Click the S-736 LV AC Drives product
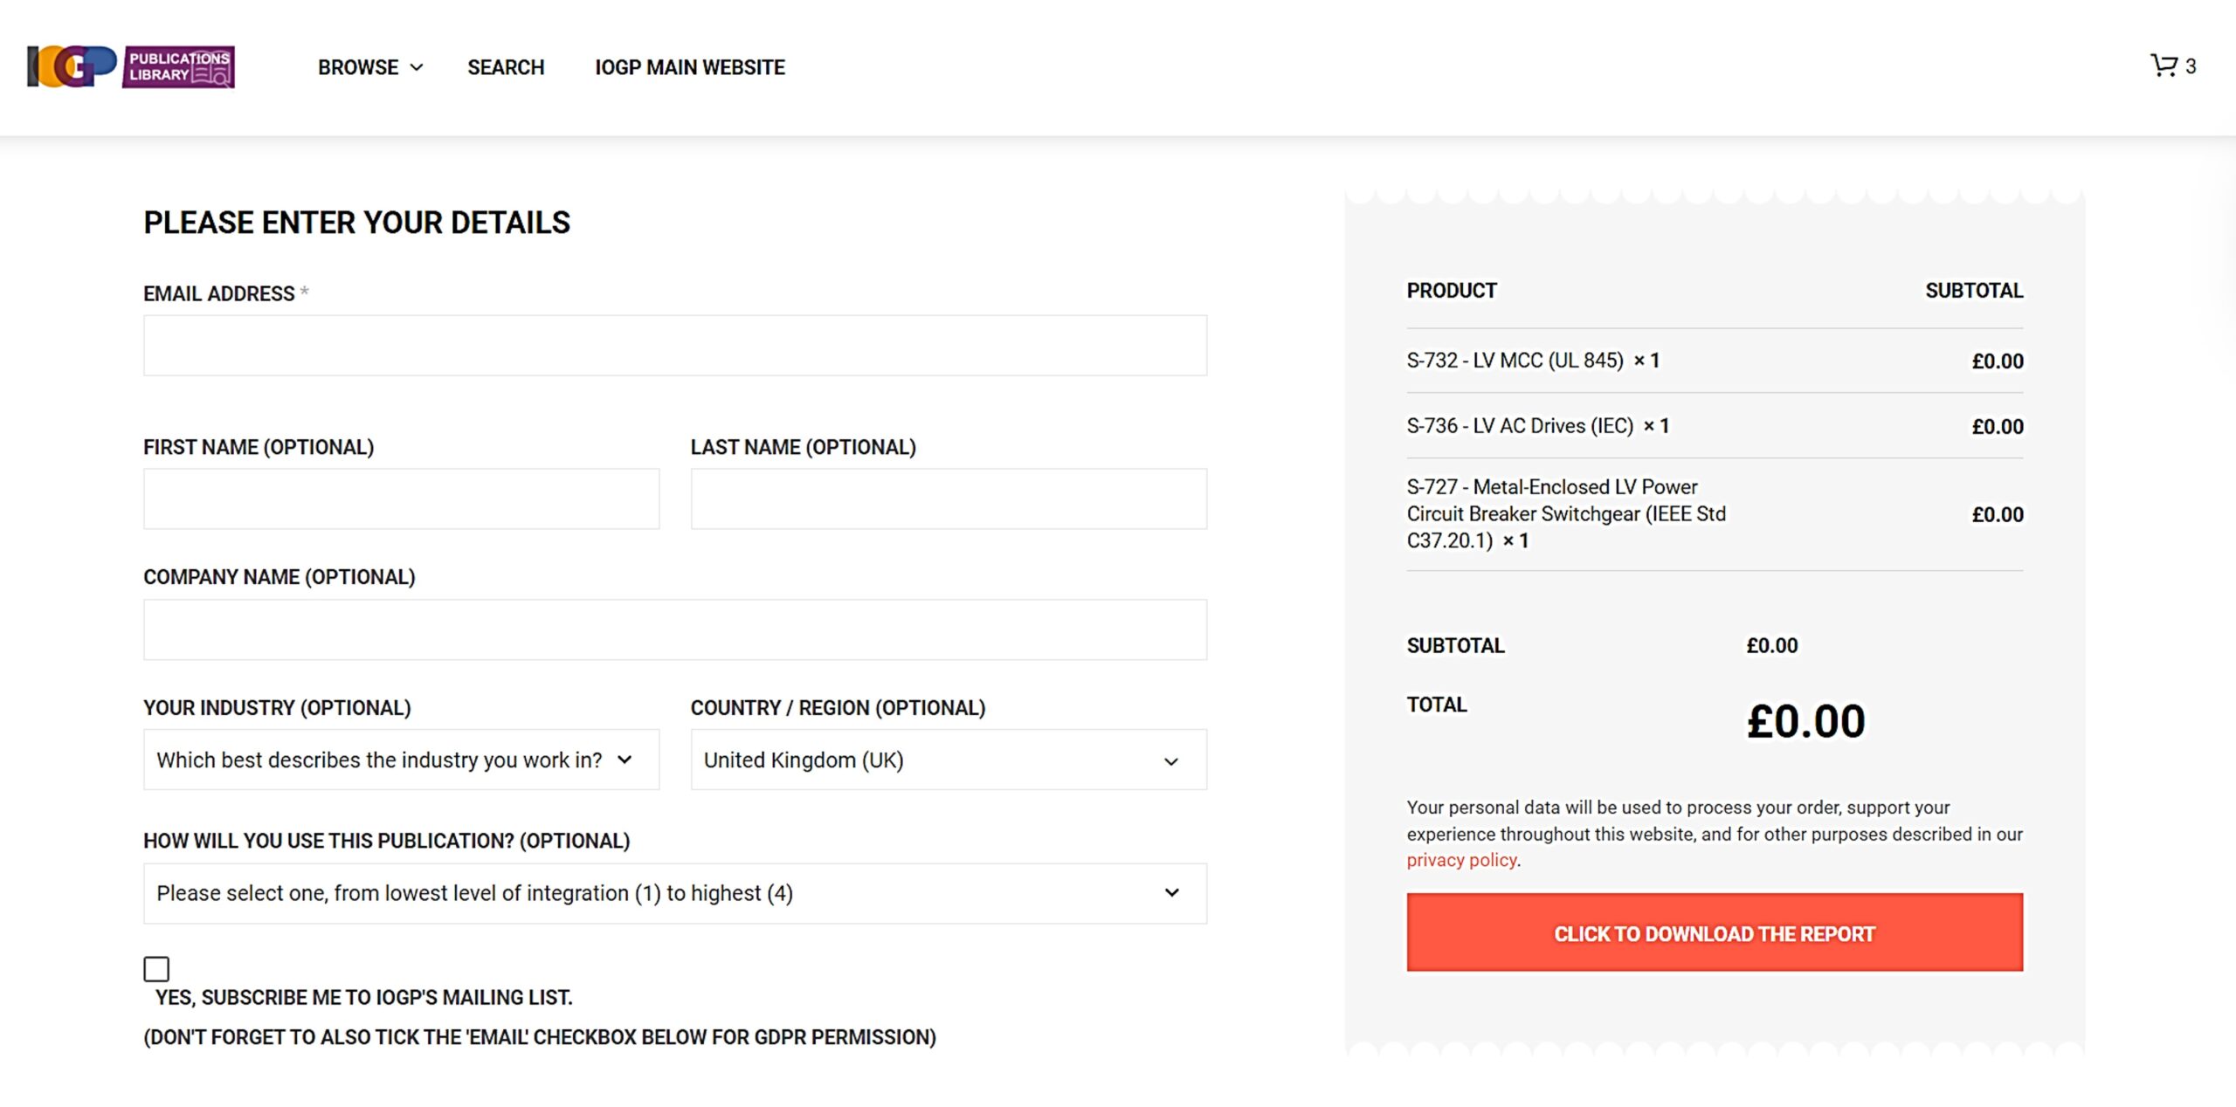The image size is (2236, 1107). tap(1519, 426)
